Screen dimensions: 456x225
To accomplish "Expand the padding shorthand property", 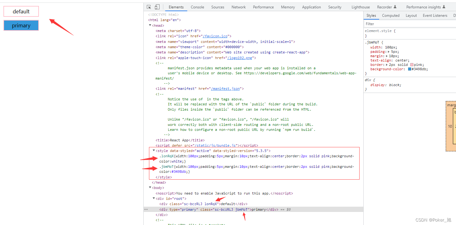I will click(389, 52).
